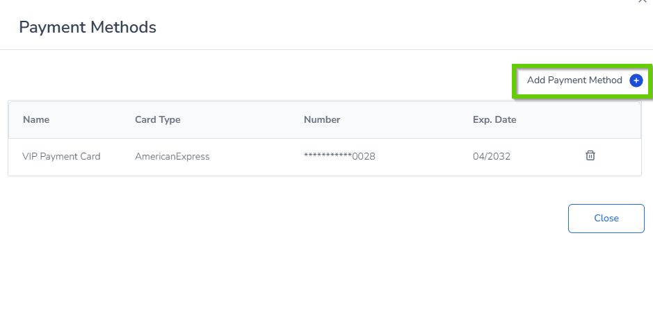Select the 04/2032 expiration date cell
Screen dimensions: 653x315
point(491,156)
